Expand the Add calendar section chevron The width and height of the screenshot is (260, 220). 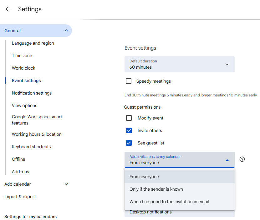tap(66, 184)
